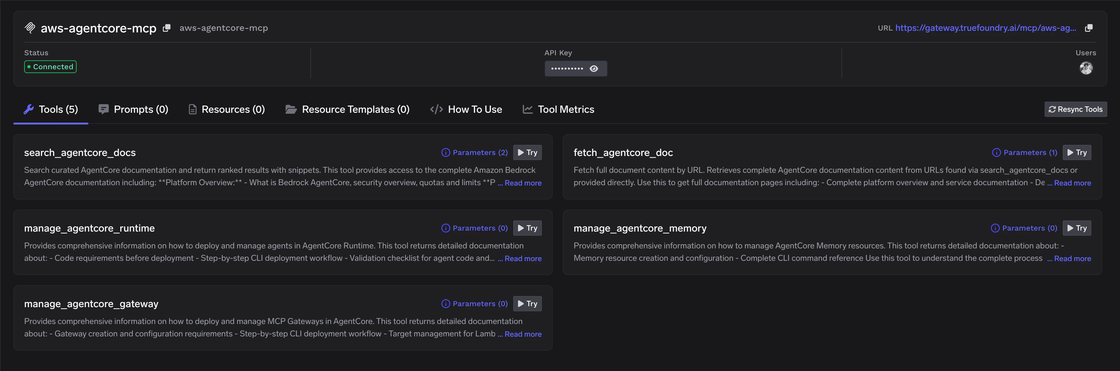Select the Tools (5) tab
Screen dimensions: 1120x371
51,110
